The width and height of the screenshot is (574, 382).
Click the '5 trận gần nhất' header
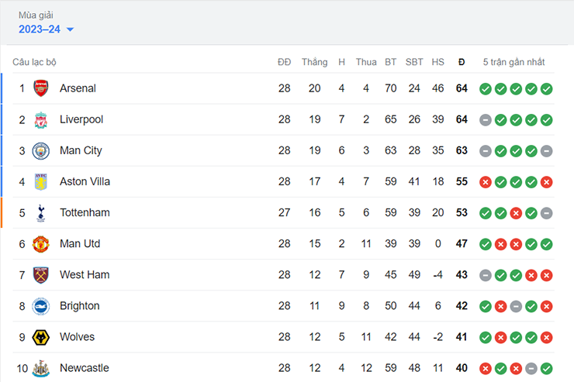tap(513, 62)
